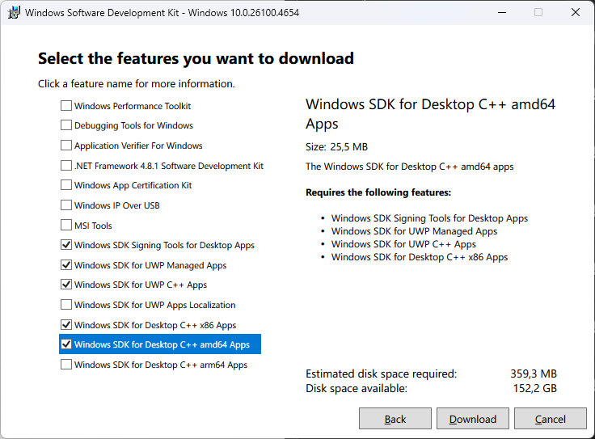Uncheck the Desktop C++ amd64 Apps checkbox
Image resolution: width=595 pixels, height=439 pixels.
coord(66,344)
